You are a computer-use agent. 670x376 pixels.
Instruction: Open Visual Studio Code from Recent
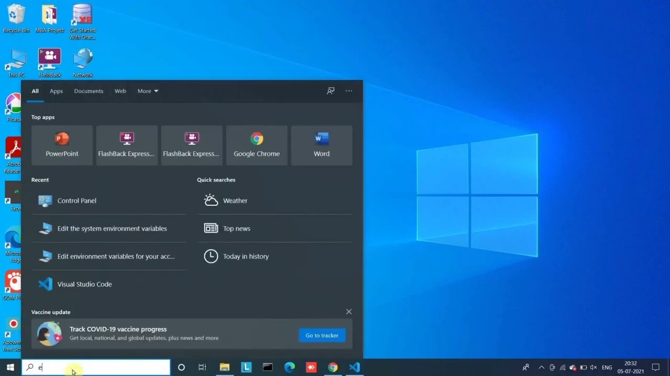tap(109, 284)
